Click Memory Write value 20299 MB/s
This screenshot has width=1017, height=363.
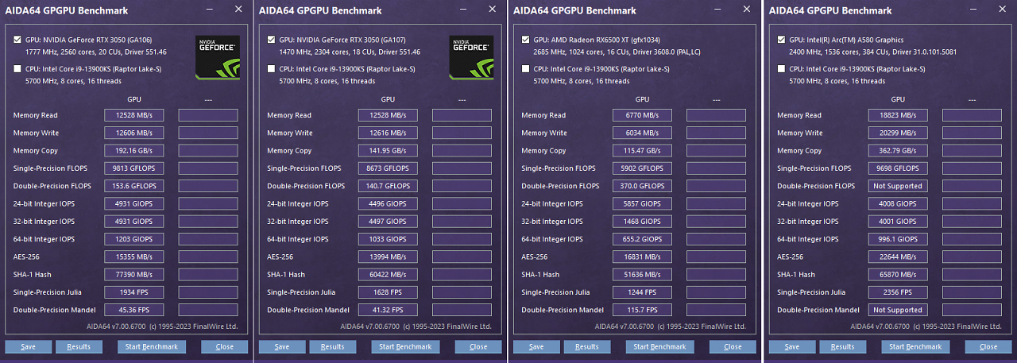(898, 133)
